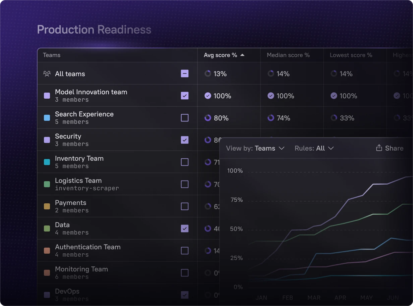Click the All teams group icon
This screenshot has height=306, width=413.
coord(47,74)
